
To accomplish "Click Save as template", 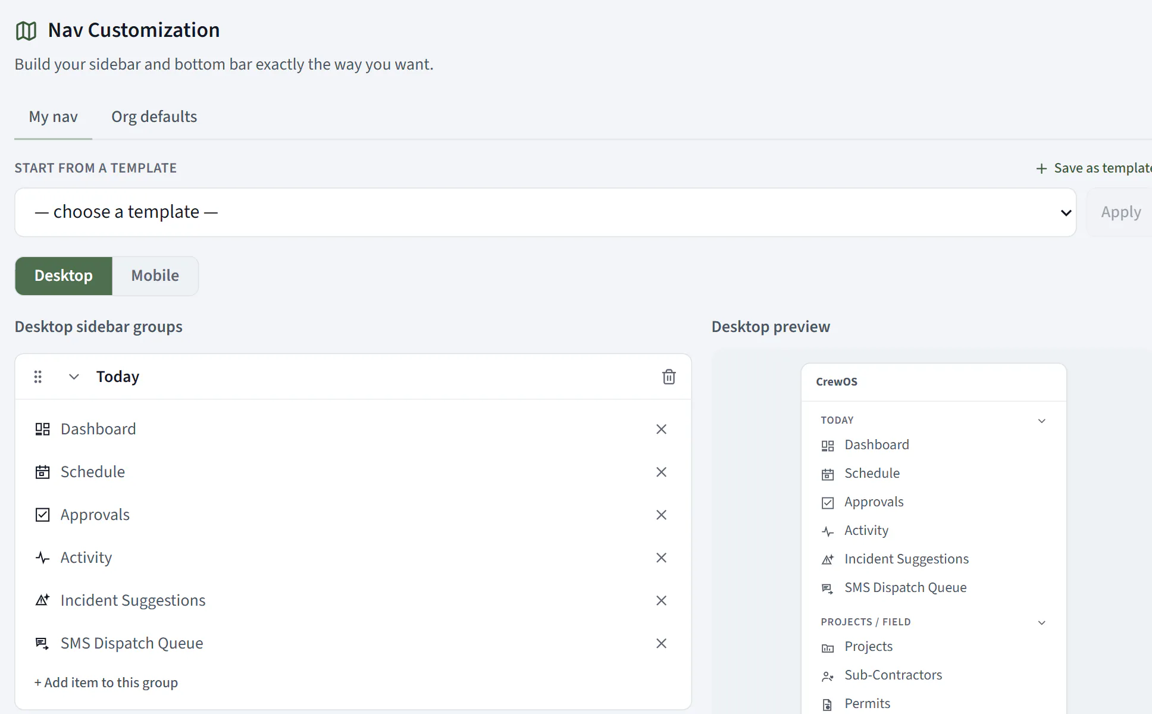I will pos(1094,168).
